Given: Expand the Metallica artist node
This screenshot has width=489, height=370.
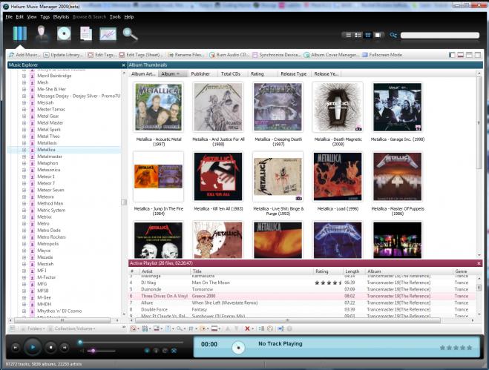Looking at the screenshot, I should (x=24, y=150).
